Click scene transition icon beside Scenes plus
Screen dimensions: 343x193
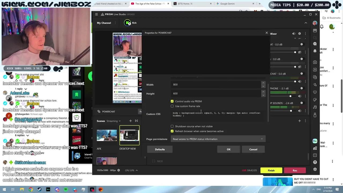136,121
